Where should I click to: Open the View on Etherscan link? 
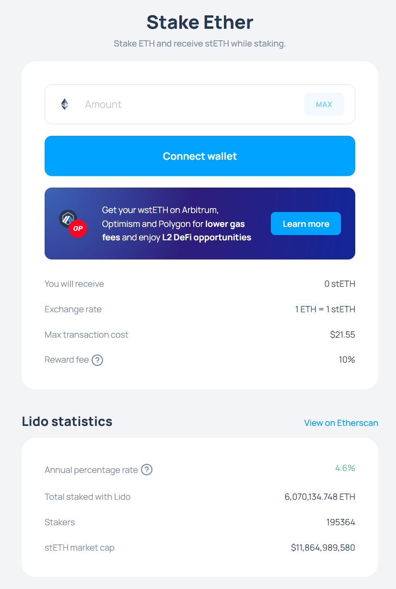341,423
